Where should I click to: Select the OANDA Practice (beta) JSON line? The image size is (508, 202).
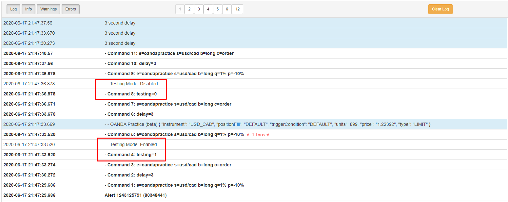[x=267, y=124]
